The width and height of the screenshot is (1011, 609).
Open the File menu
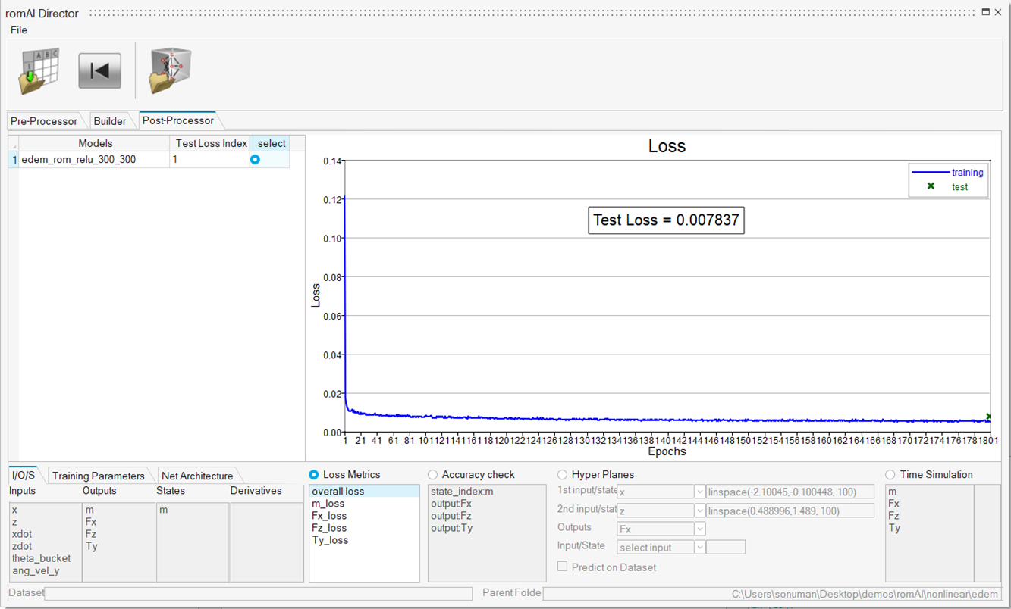pyautogui.click(x=19, y=30)
